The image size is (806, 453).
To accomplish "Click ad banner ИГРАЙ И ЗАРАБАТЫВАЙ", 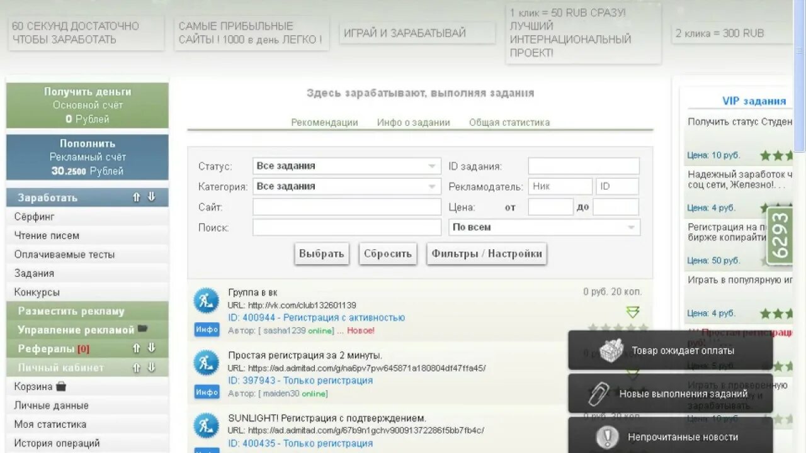I will tap(417, 33).
